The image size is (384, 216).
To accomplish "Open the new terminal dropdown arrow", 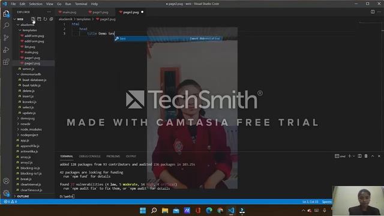I will click(353, 156).
